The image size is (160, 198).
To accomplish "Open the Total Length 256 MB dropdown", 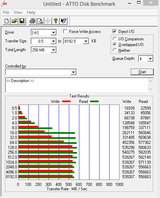I will coord(53,50).
